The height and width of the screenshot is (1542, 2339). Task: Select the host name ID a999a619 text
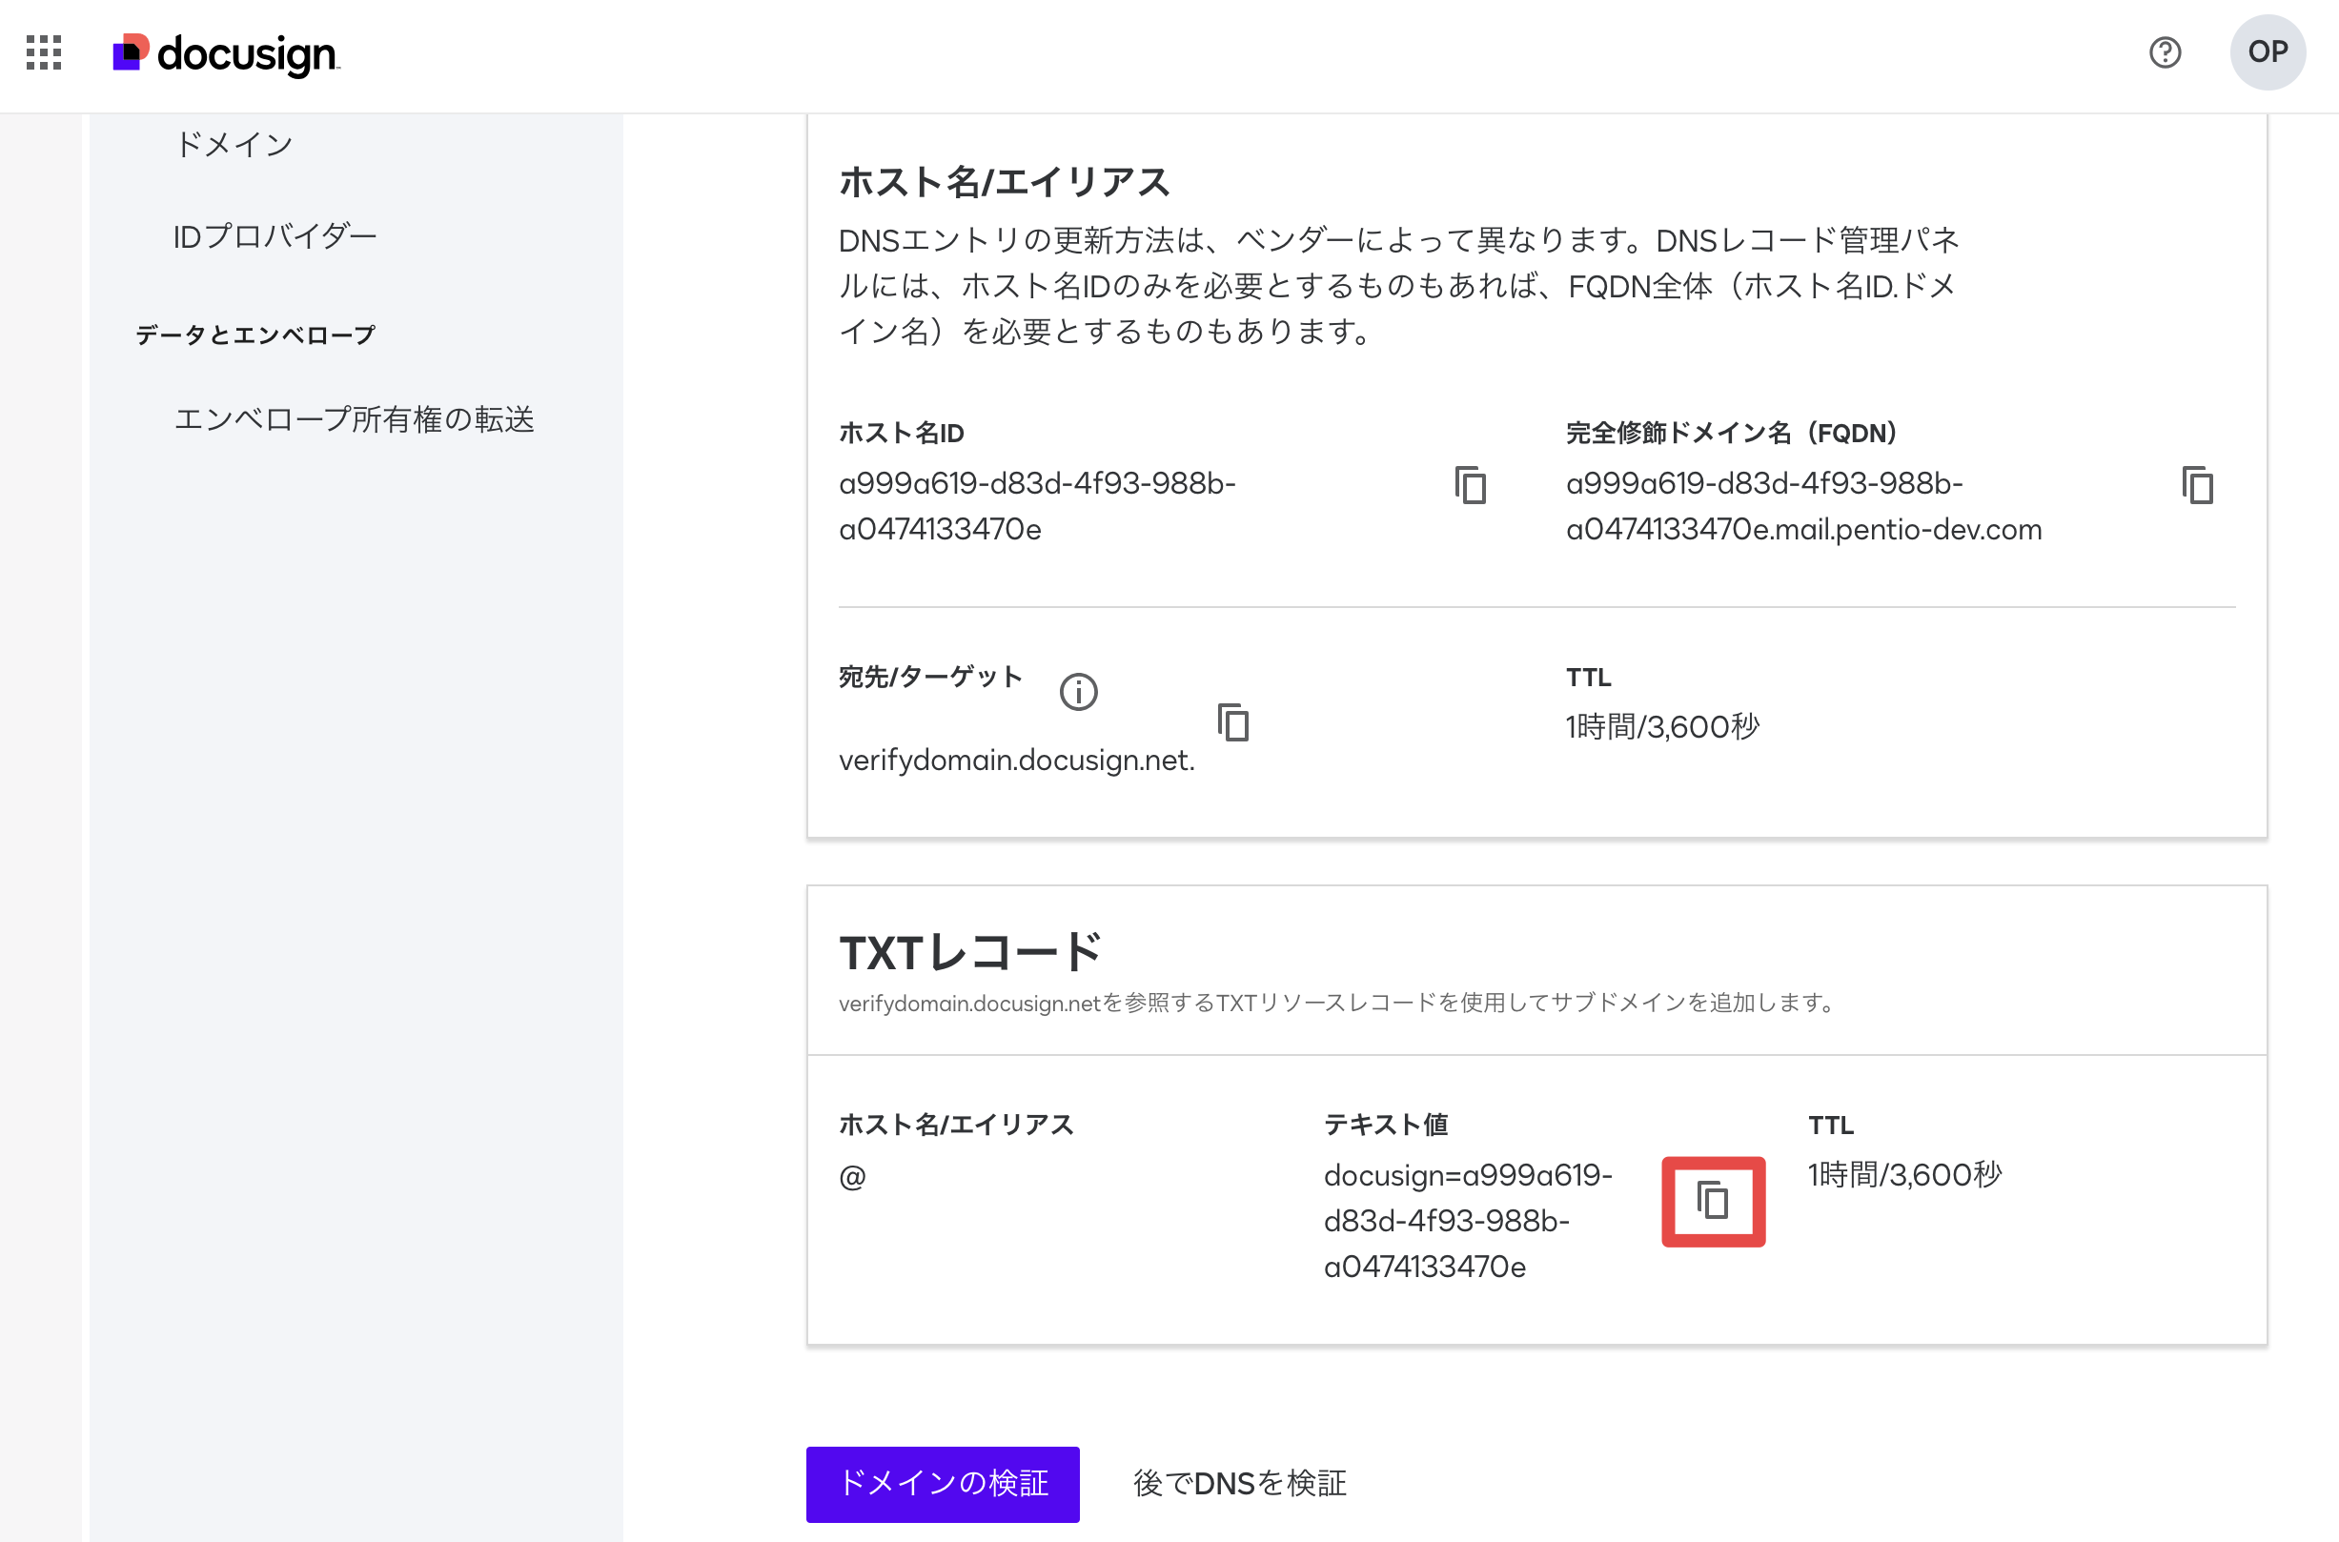(x=1038, y=506)
